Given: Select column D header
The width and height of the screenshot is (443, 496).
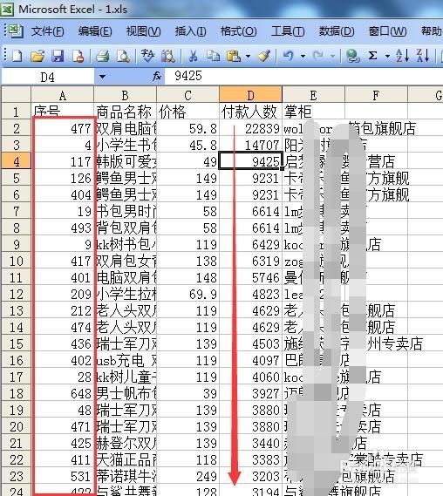Looking at the screenshot, I should pyautogui.click(x=250, y=95).
